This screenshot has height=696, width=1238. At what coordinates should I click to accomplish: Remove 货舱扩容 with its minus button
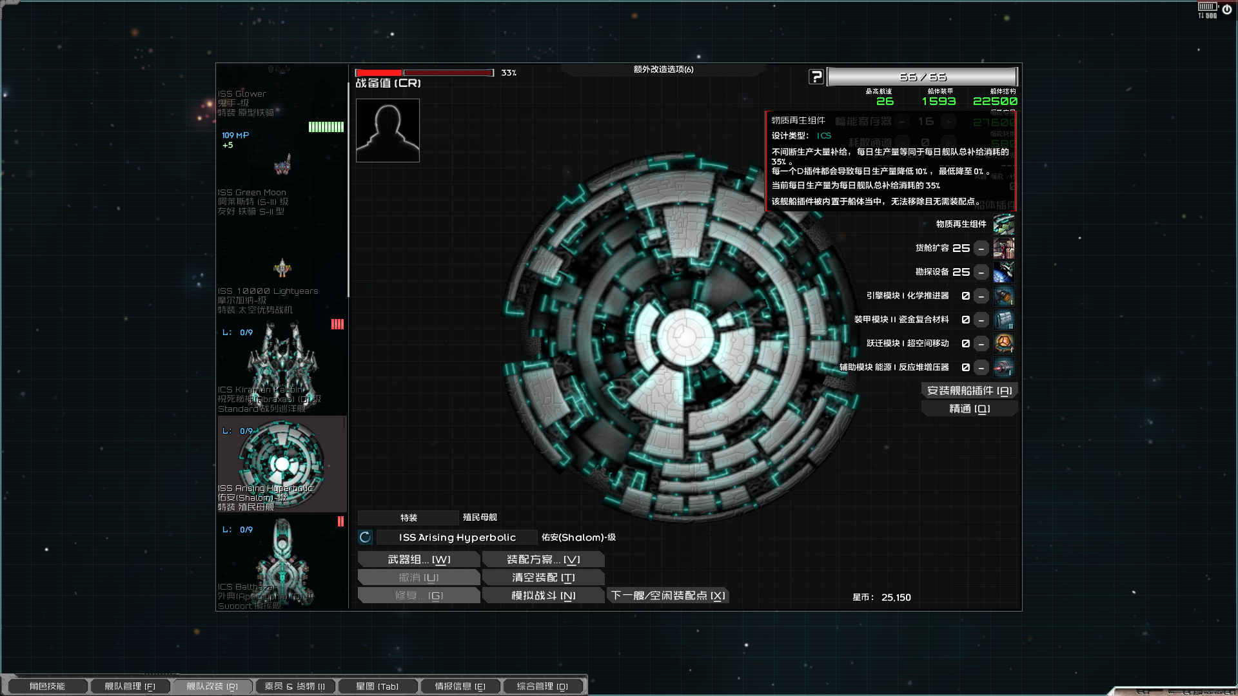981,249
